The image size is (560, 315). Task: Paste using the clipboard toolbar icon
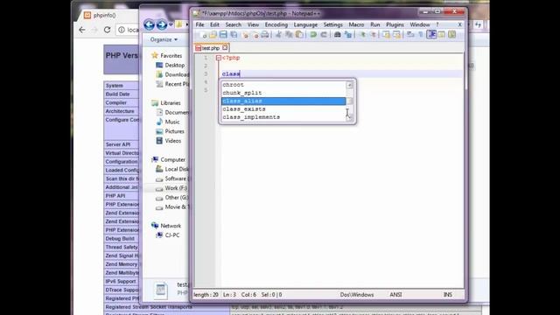point(299,35)
